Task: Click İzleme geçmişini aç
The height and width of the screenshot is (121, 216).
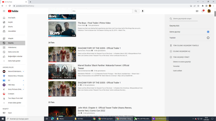Action: pyautogui.click(x=180, y=51)
